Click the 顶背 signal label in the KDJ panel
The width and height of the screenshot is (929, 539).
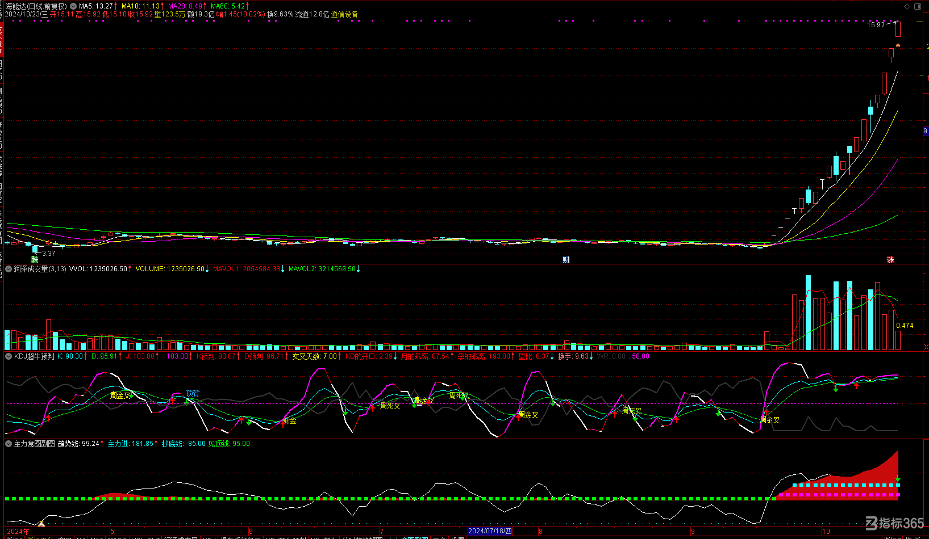193,393
